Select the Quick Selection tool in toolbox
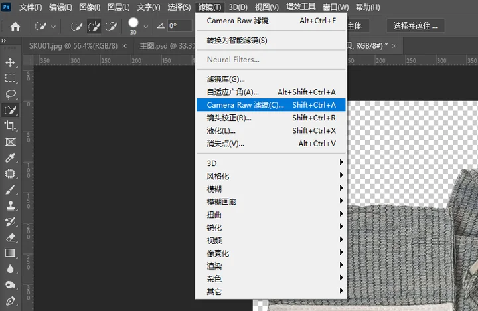The width and height of the screenshot is (478, 311). coord(11,110)
